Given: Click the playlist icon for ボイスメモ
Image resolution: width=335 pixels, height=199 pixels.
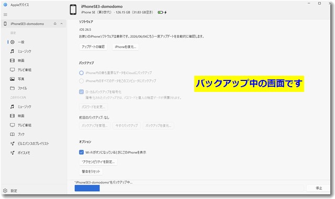Looking at the screenshot, I should click(x=13, y=153).
